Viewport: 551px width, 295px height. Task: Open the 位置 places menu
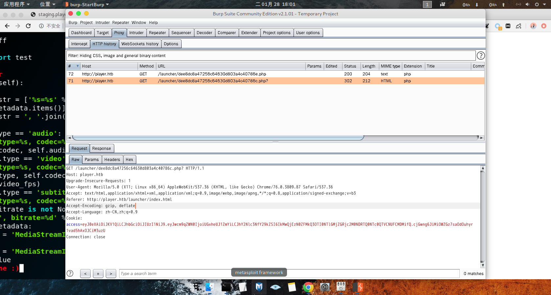(48, 4)
